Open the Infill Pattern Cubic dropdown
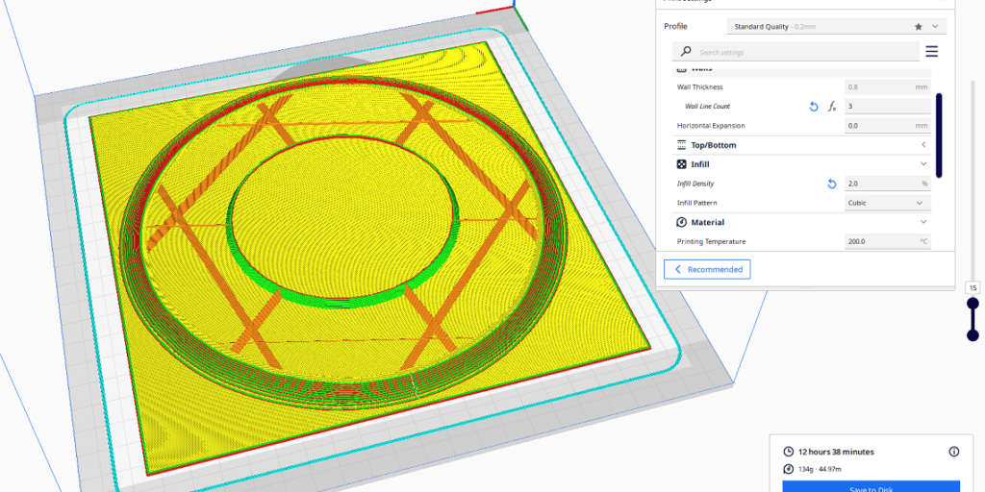 [887, 203]
